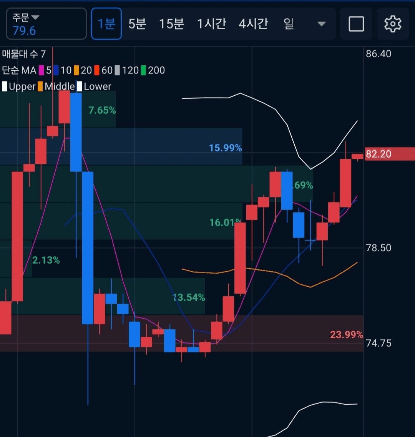Switch to the 일 daily chart
The width and height of the screenshot is (415, 437).
pos(289,24)
